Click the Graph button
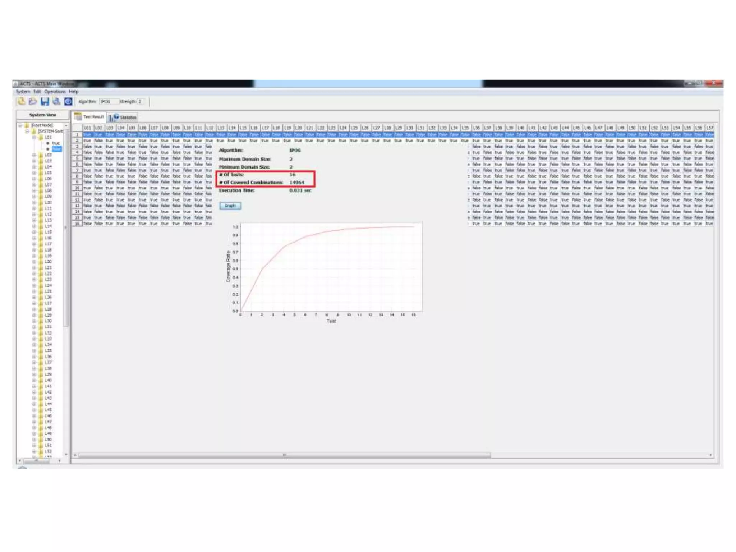The height and width of the screenshot is (552, 736). [230, 206]
